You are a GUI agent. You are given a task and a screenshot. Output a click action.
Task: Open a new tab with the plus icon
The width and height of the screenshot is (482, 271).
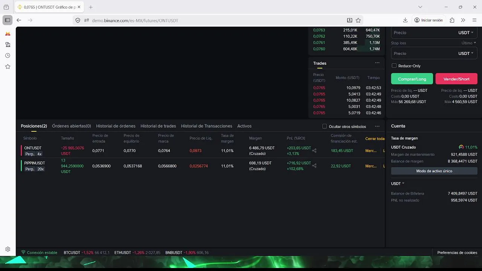coord(91,7)
